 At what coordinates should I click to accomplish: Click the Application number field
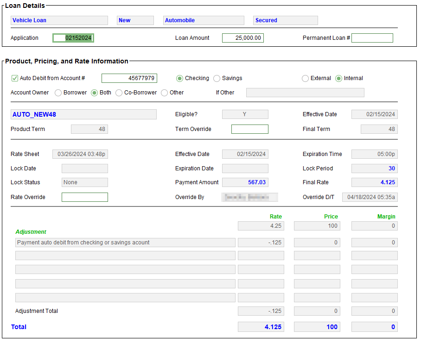73,38
